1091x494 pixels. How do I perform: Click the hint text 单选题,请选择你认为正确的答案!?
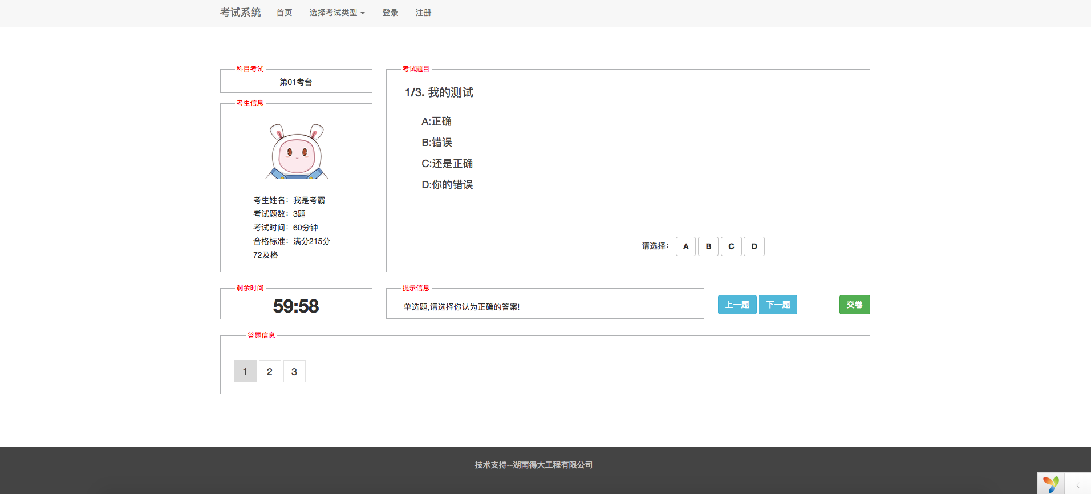tap(461, 307)
